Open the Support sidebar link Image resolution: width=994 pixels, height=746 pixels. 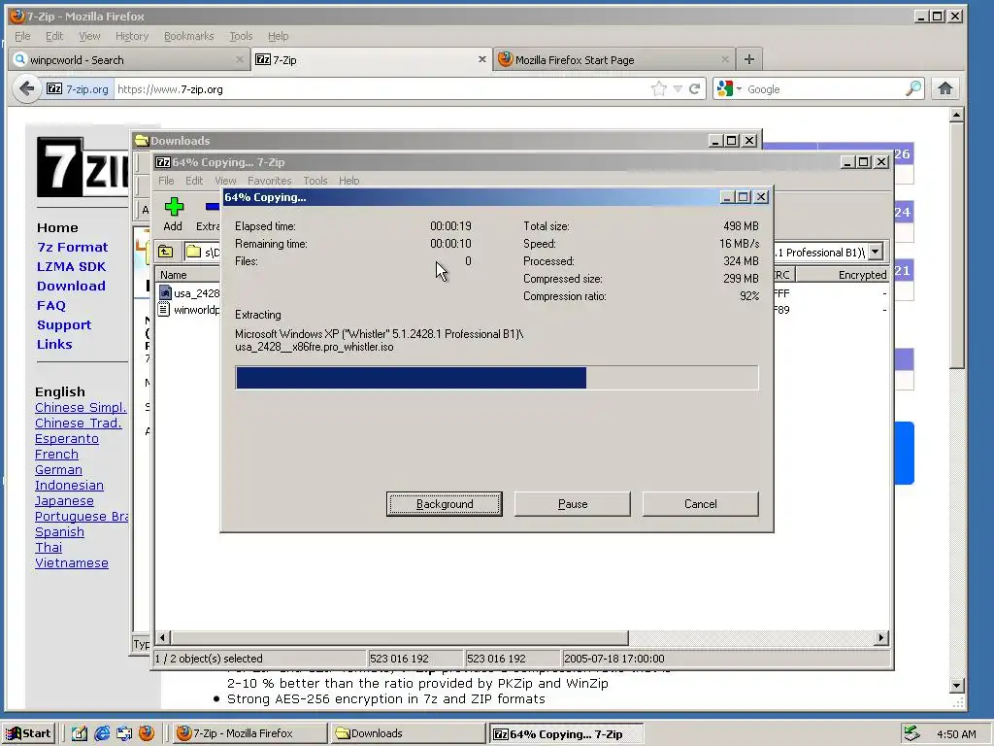click(x=64, y=324)
